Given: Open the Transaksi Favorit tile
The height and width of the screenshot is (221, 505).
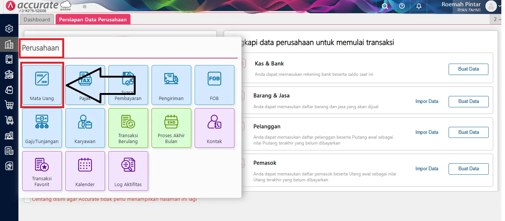Looking at the screenshot, I should 42,171.
